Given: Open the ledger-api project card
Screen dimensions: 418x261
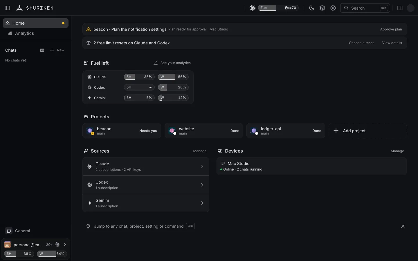Looking at the screenshot, I should click(286, 131).
